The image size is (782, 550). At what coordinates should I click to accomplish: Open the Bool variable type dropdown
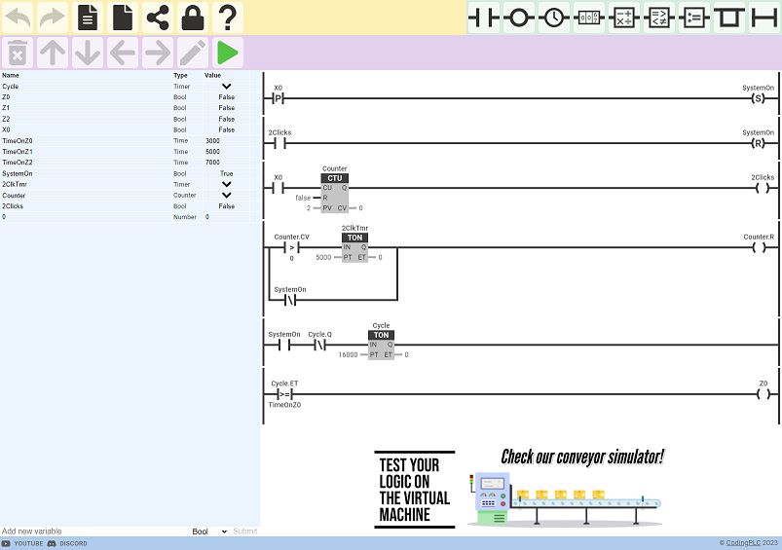[209, 532]
